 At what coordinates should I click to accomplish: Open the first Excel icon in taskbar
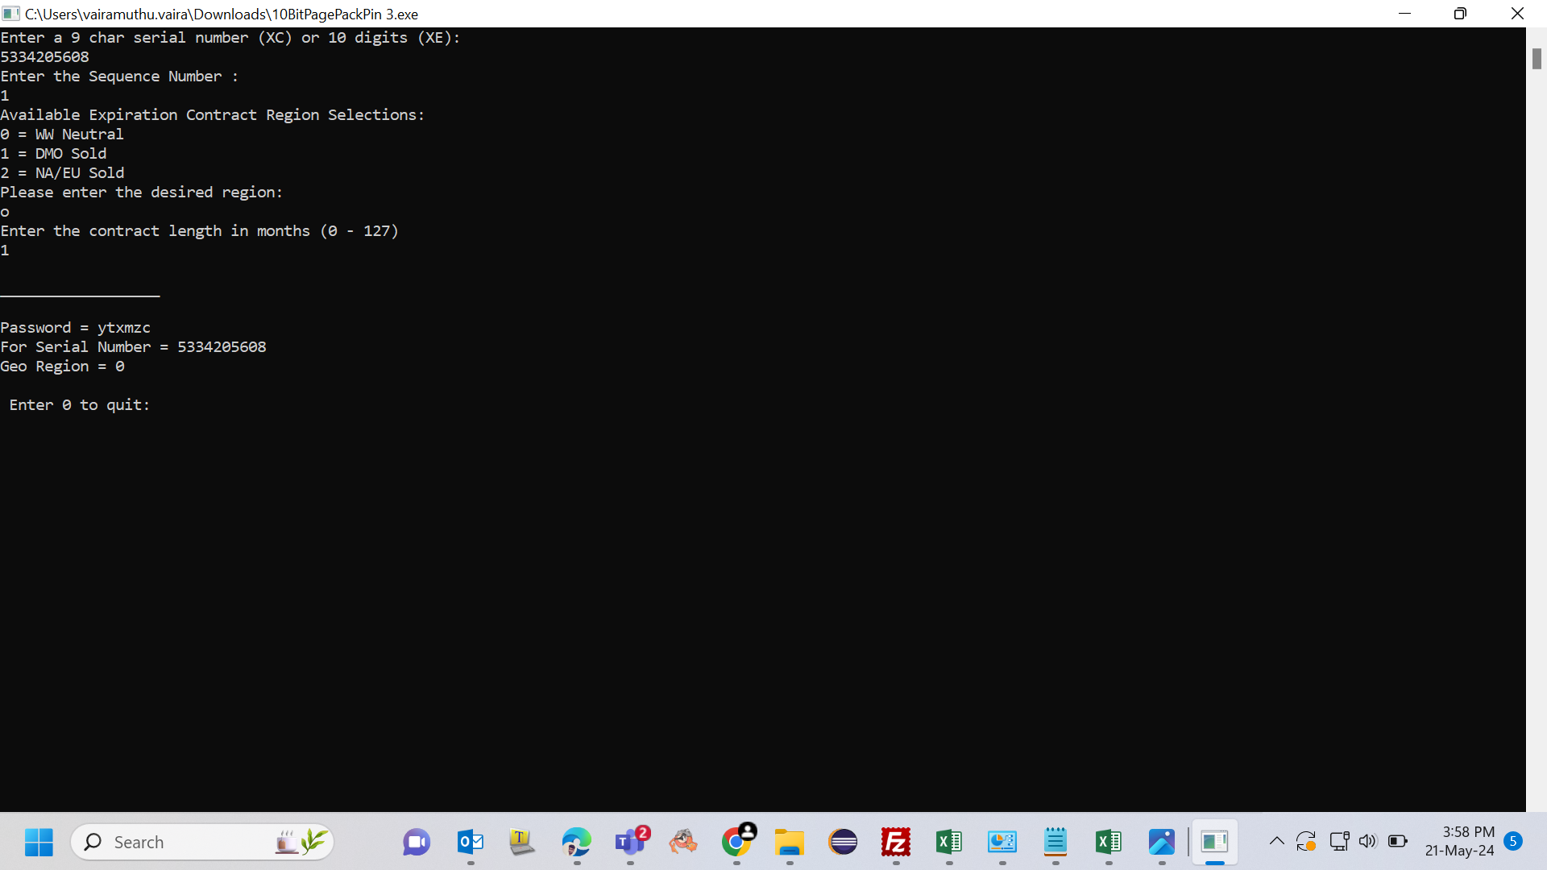[949, 843]
